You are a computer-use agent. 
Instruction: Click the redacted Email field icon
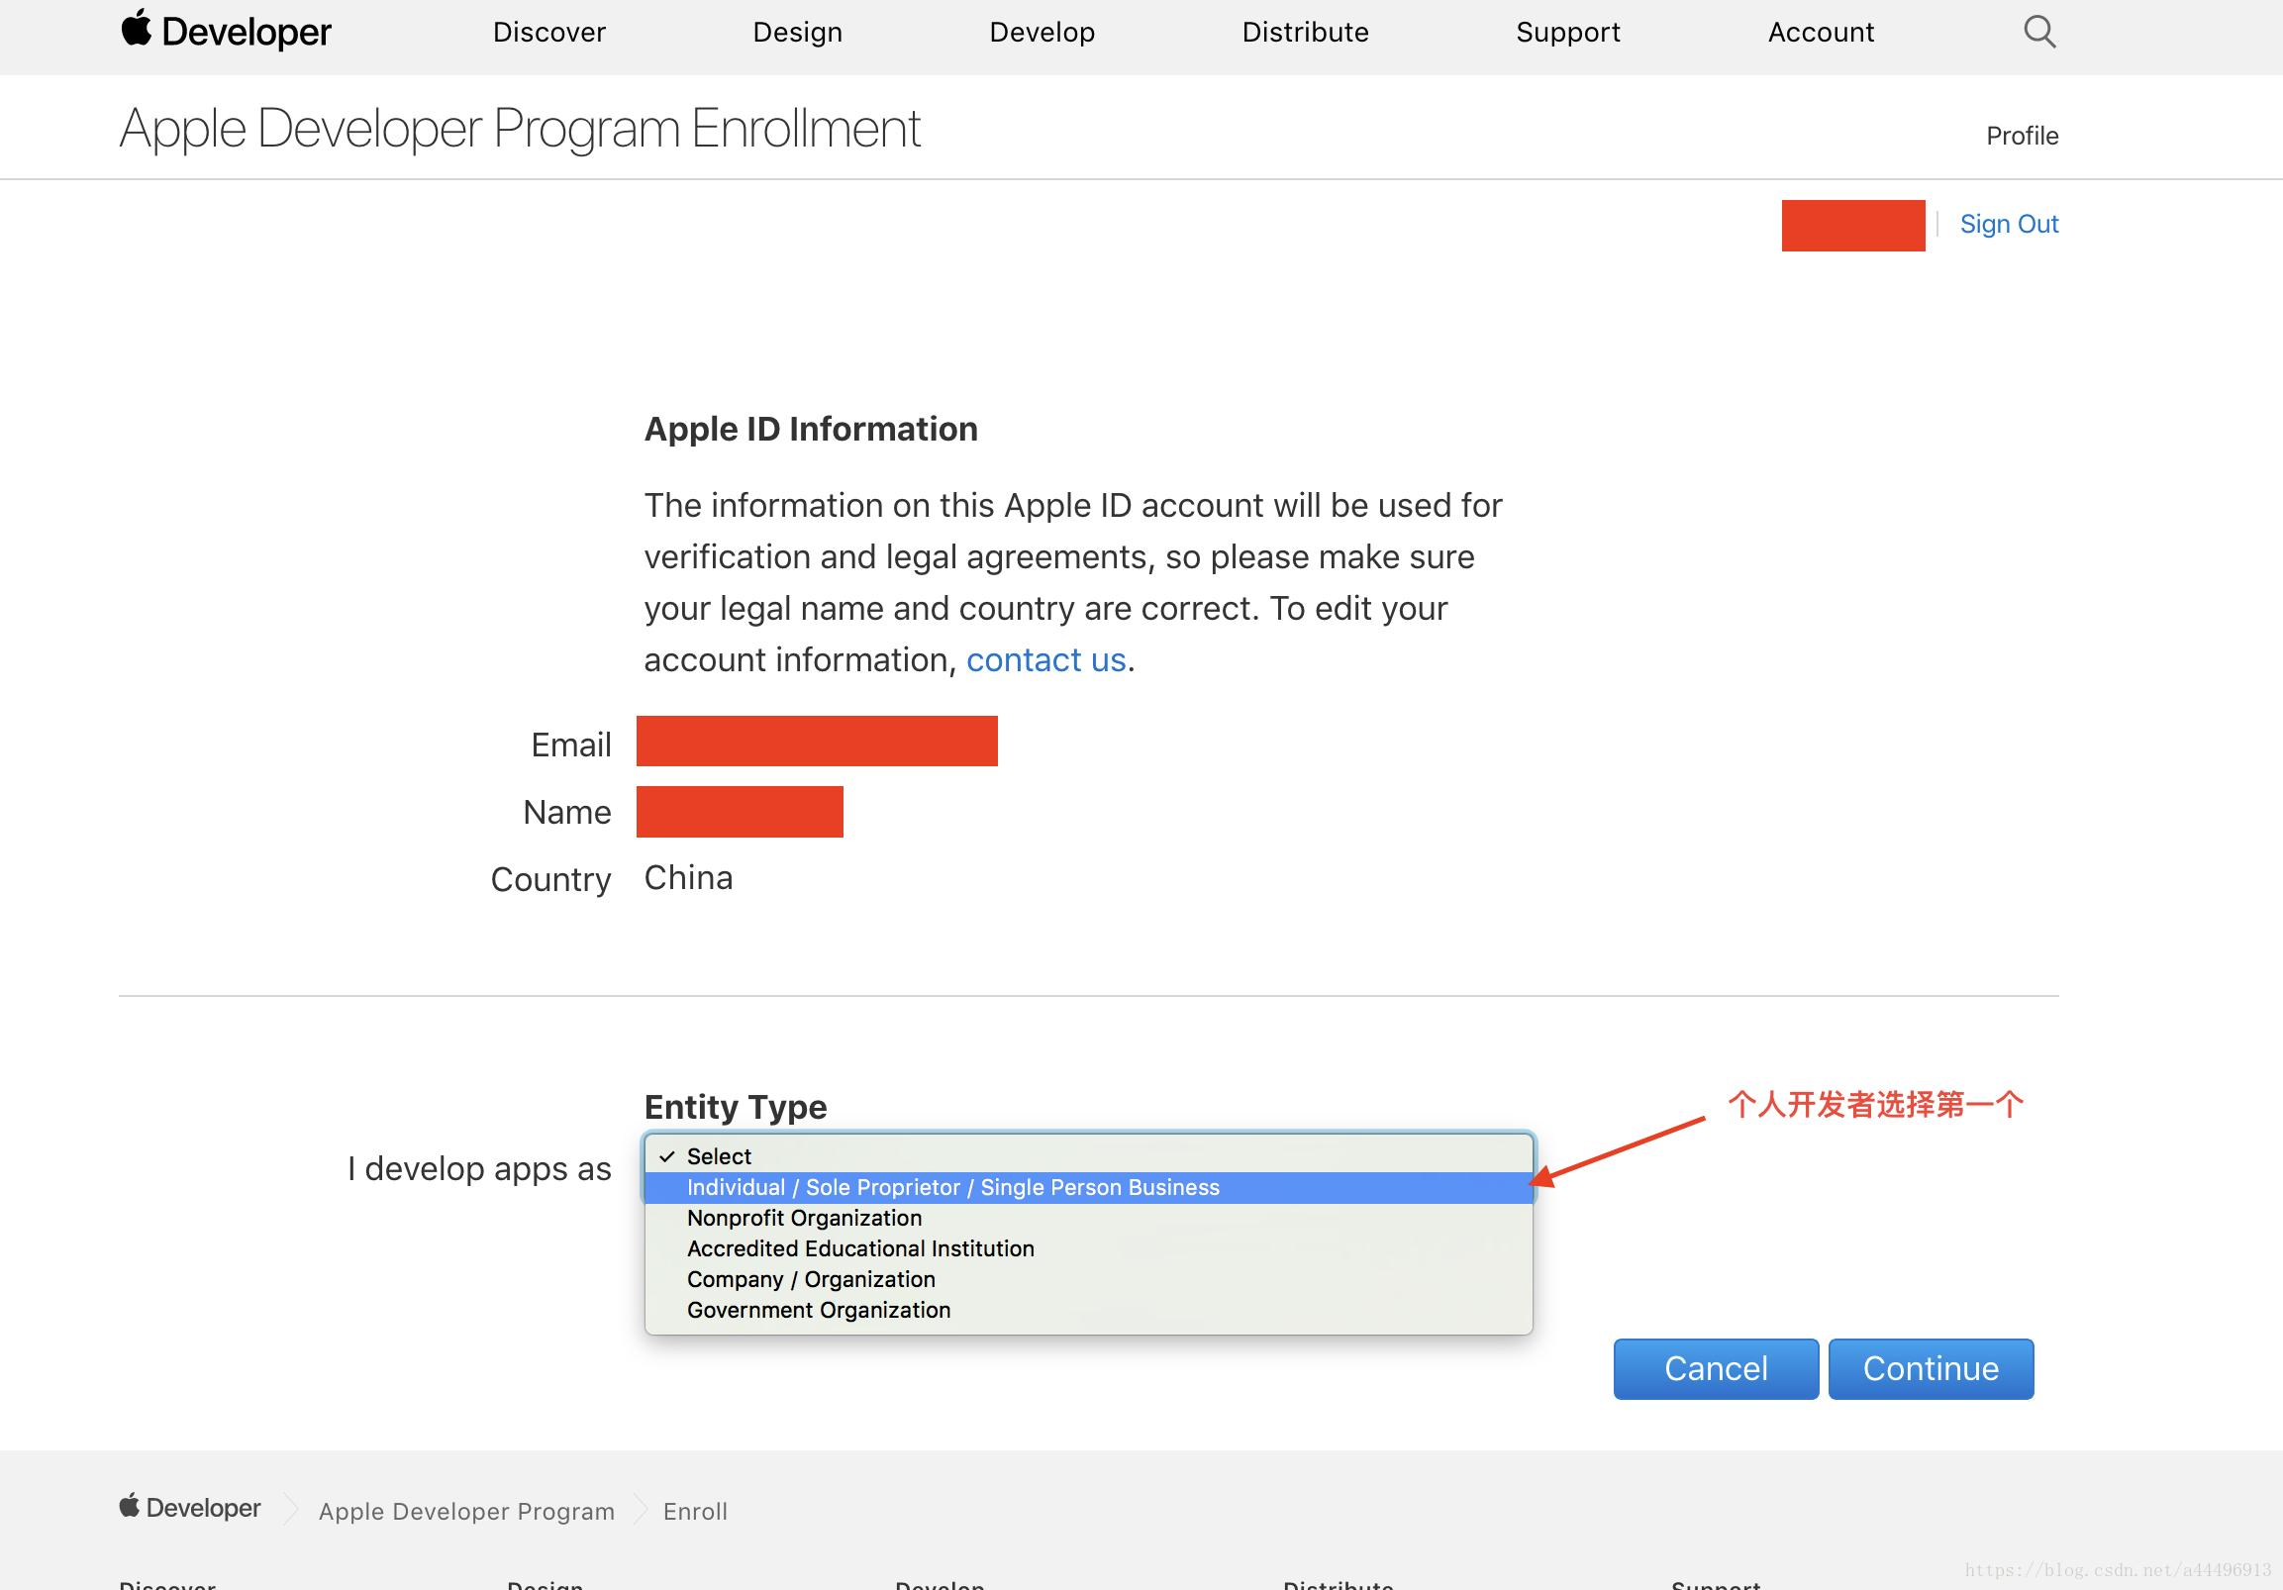(x=821, y=743)
